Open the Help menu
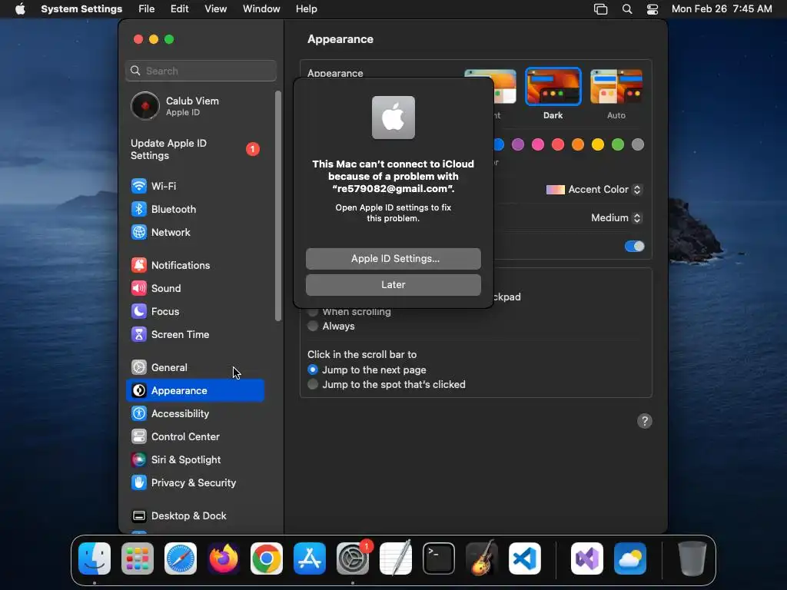 point(306,9)
